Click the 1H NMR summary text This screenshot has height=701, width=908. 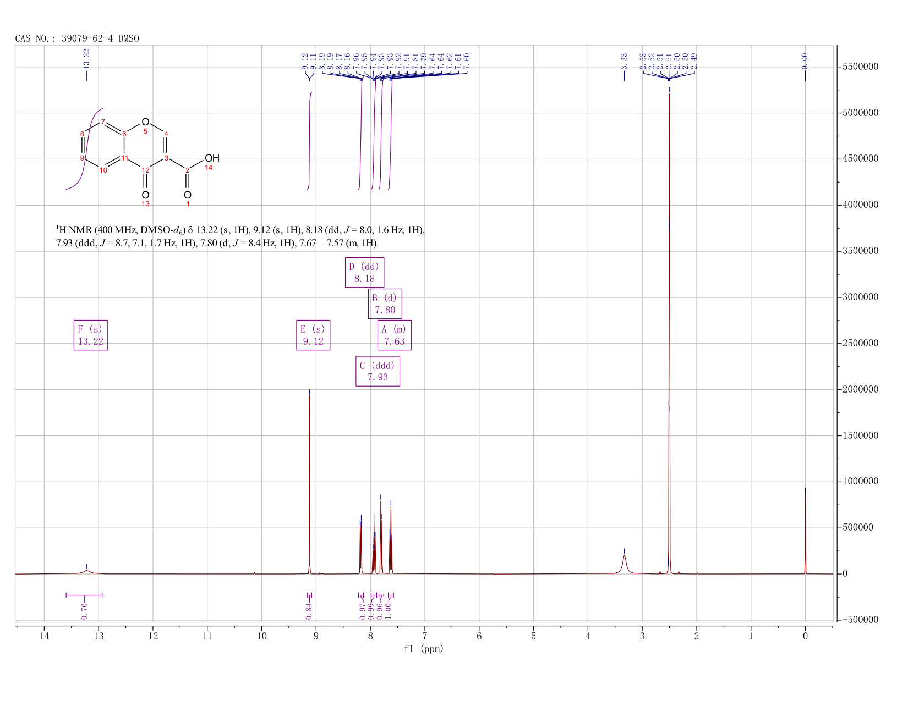coord(240,236)
